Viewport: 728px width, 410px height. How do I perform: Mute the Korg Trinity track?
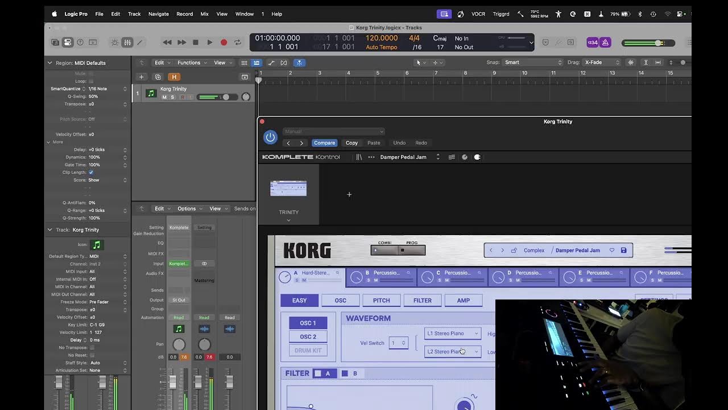click(x=164, y=97)
